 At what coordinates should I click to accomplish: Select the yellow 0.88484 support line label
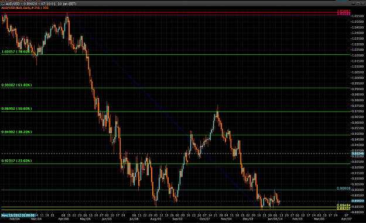click(343, 205)
